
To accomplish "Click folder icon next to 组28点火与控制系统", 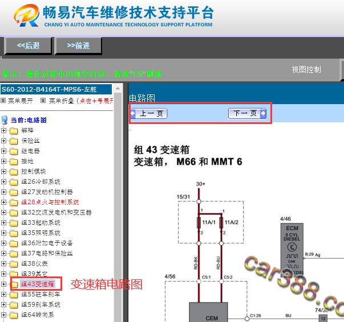I will (14, 203).
